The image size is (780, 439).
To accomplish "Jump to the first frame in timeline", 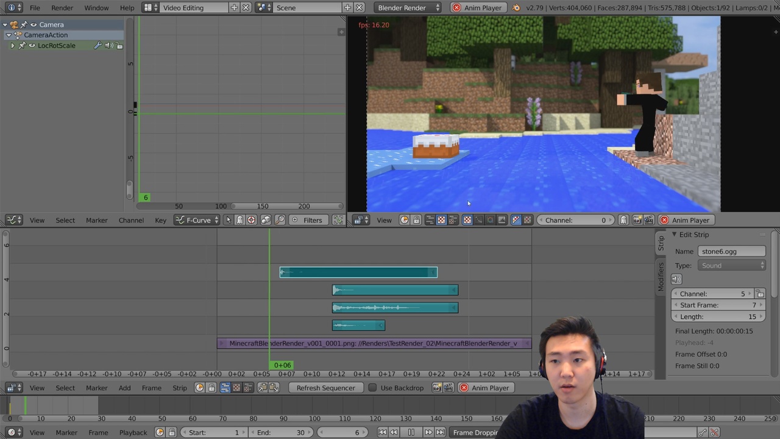I will (382, 432).
